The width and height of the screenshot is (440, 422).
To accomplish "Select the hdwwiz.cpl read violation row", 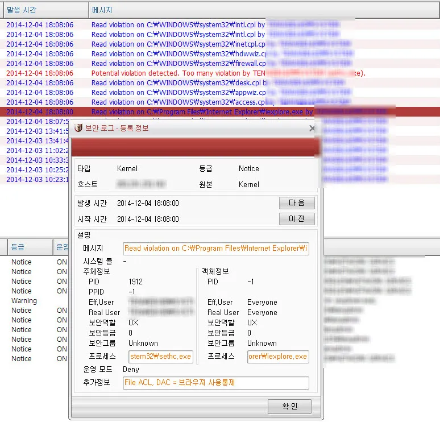I will (x=171, y=54).
